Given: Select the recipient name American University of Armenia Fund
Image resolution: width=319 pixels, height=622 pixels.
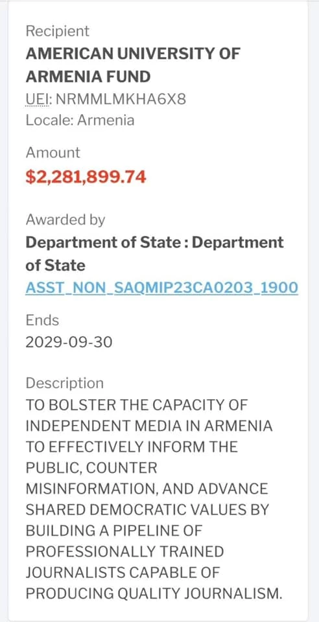Looking at the screenshot, I should pyautogui.click(x=133, y=65).
